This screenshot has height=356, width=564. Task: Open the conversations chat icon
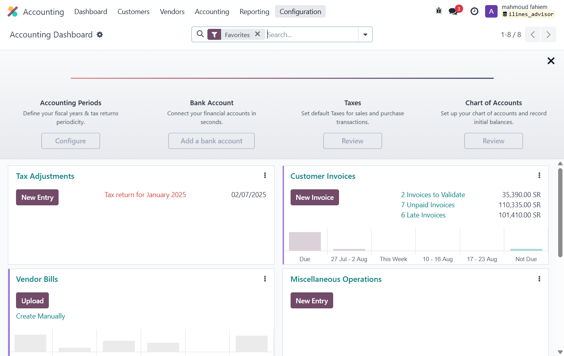(x=453, y=11)
